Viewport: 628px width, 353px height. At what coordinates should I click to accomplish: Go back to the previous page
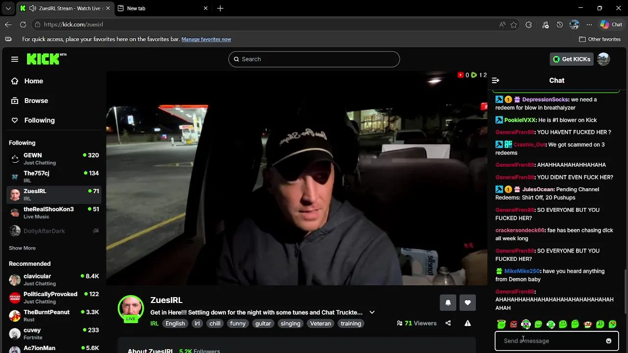point(8,25)
